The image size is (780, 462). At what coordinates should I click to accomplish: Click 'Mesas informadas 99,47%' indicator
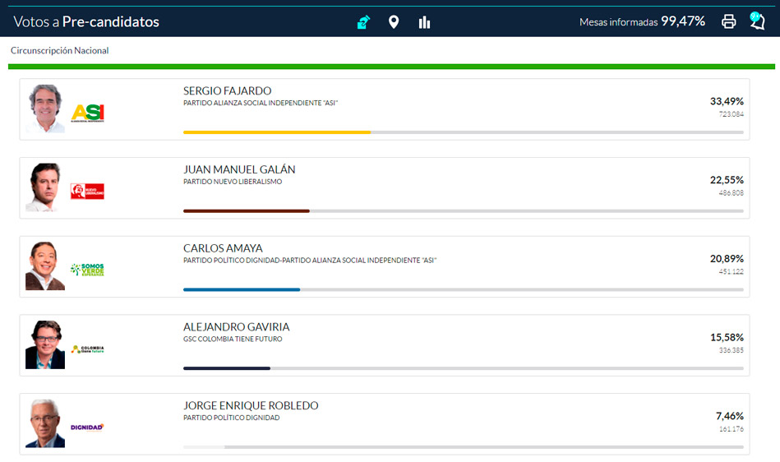[642, 21]
